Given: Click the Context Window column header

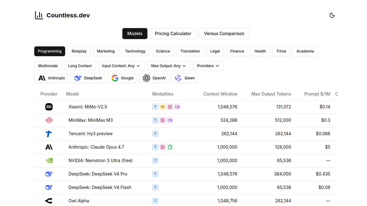Looking at the screenshot, I should [220, 94].
